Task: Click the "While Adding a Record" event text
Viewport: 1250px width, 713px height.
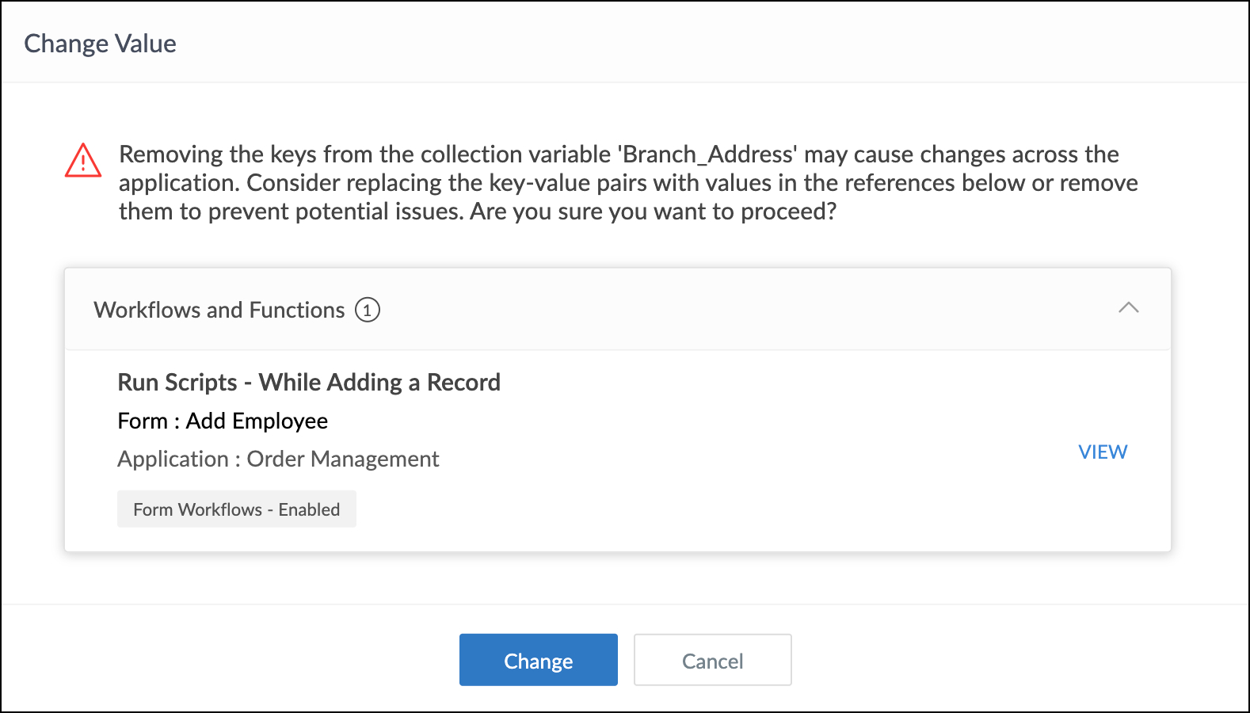Action: pos(379,383)
